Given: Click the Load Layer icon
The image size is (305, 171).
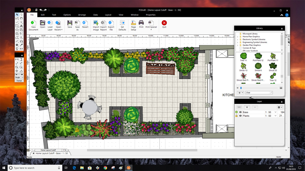Looking at the screenshot, I should click(x=50, y=23).
